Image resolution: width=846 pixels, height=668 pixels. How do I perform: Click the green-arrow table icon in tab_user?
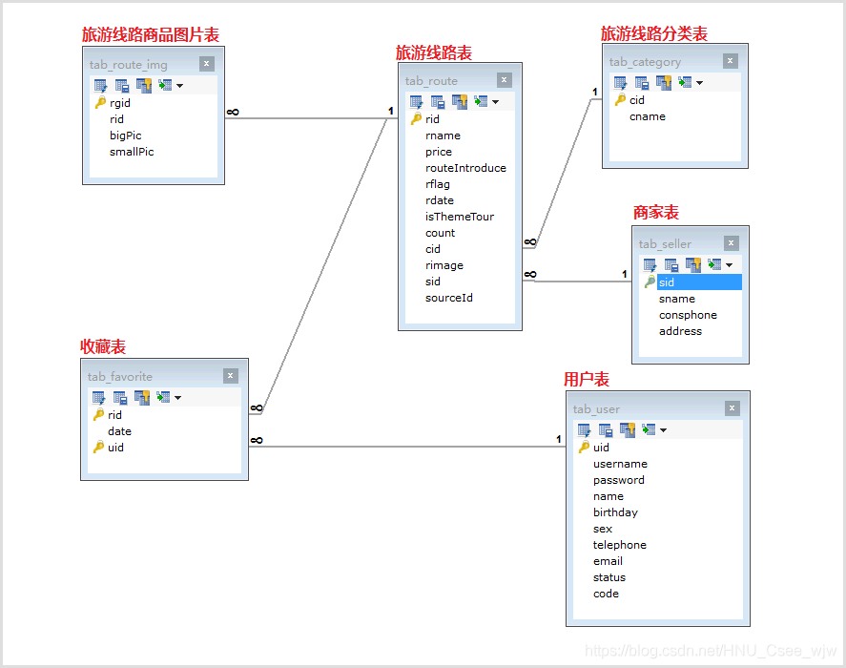click(x=648, y=430)
